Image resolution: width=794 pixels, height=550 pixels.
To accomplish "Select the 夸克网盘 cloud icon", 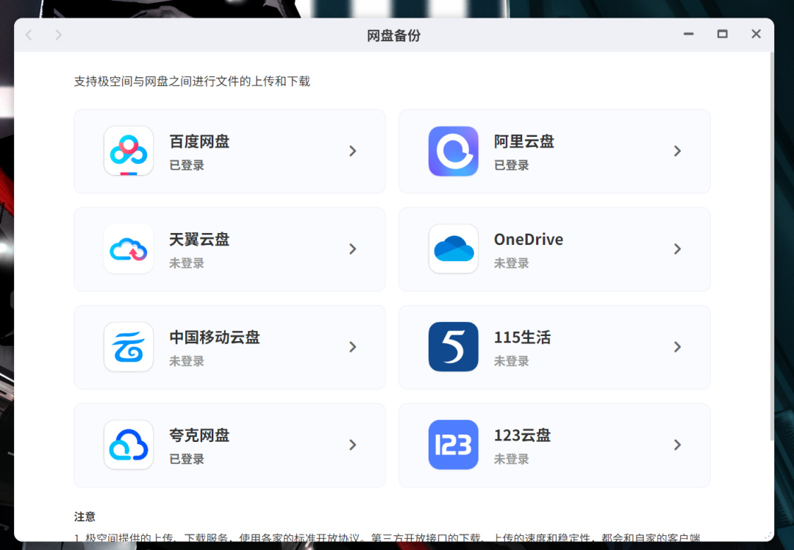I will click(129, 445).
